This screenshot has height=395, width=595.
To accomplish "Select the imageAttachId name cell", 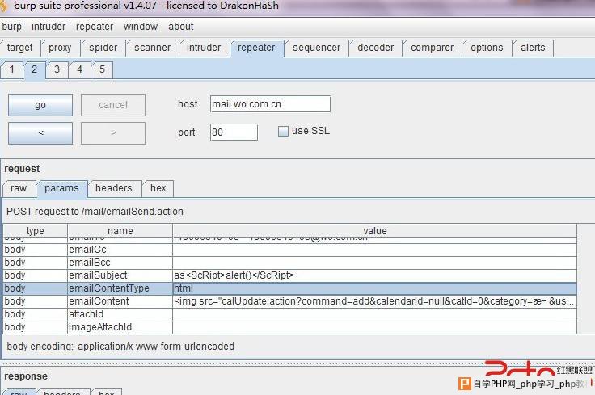I will (120, 327).
